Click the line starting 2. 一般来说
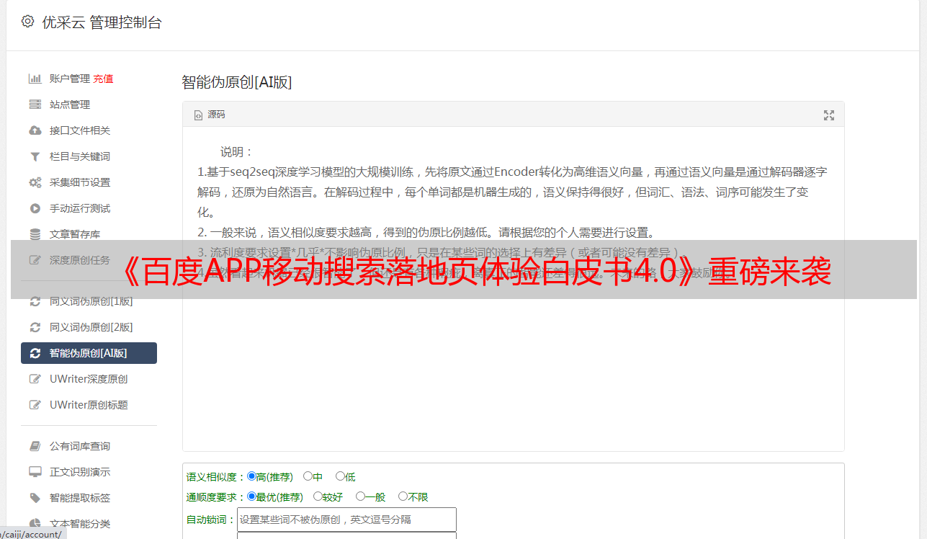 point(426,233)
